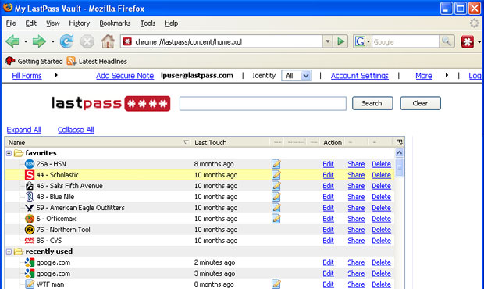Open the Bookmarks menu

[115, 23]
